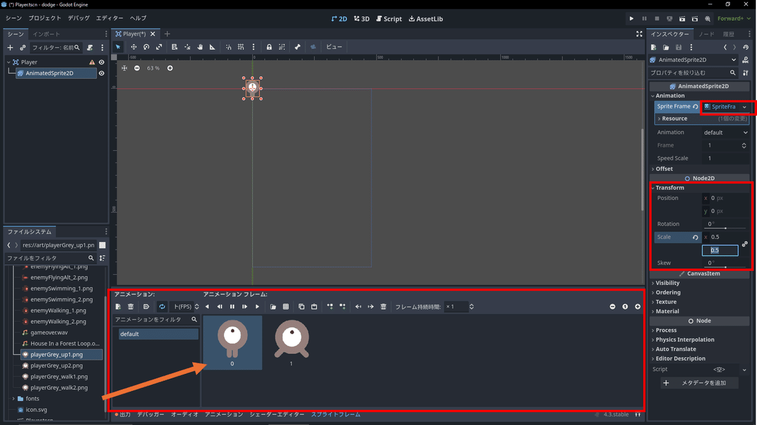757x425 pixels.
Task: Open the エディター menu
Action: [110, 18]
